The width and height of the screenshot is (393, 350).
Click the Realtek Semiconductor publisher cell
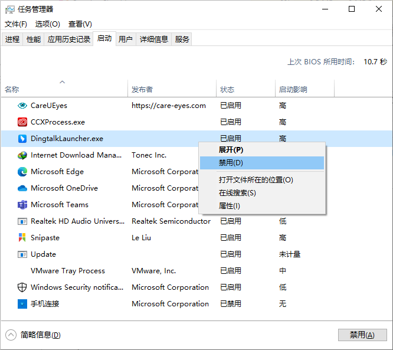pyautogui.click(x=171, y=221)
